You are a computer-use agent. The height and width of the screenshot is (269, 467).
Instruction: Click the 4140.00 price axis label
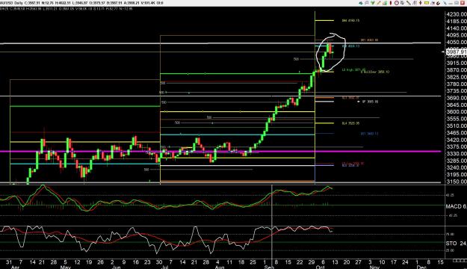coord(457,28)
